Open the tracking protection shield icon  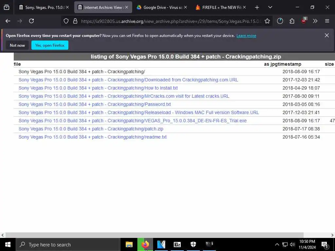[66, 21]
